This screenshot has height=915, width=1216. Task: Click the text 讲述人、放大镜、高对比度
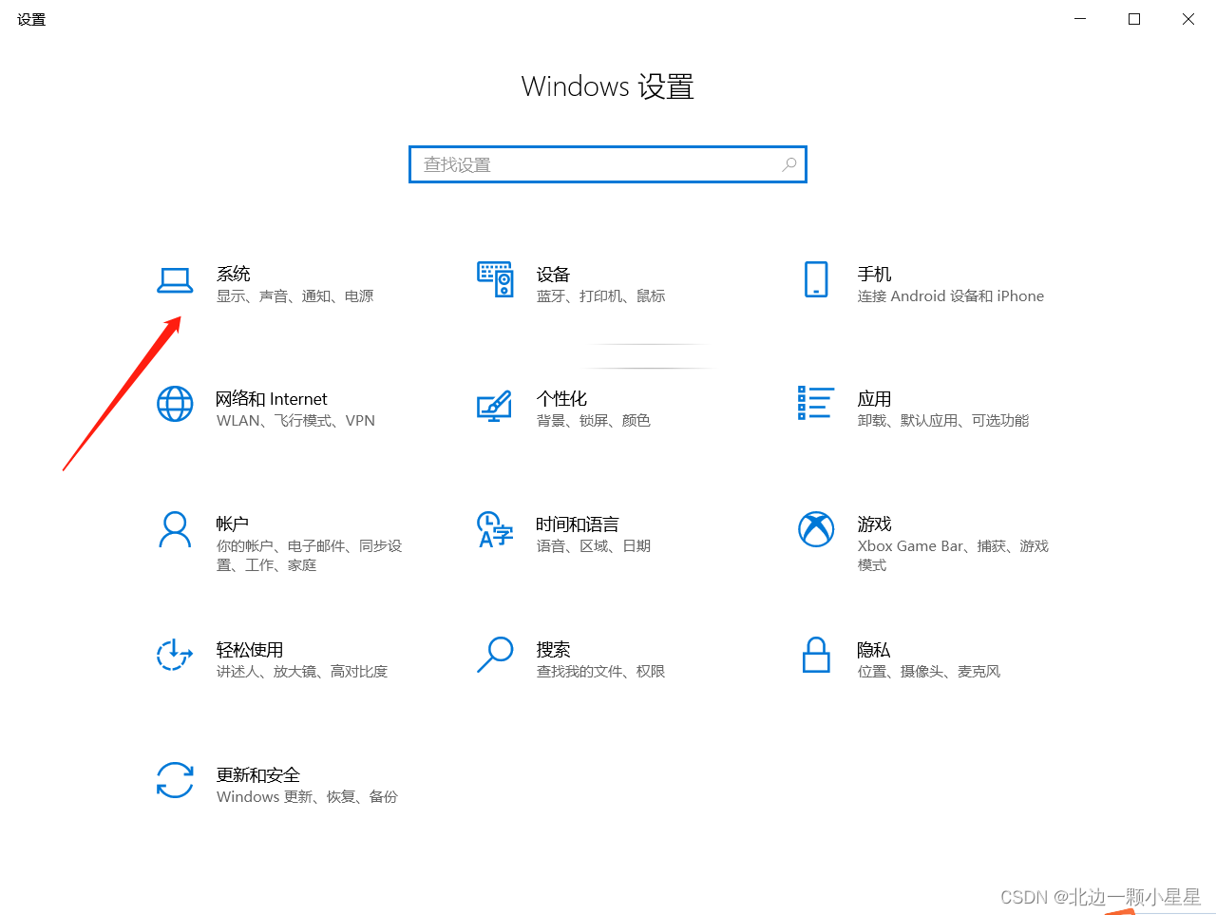click(302, 672)
